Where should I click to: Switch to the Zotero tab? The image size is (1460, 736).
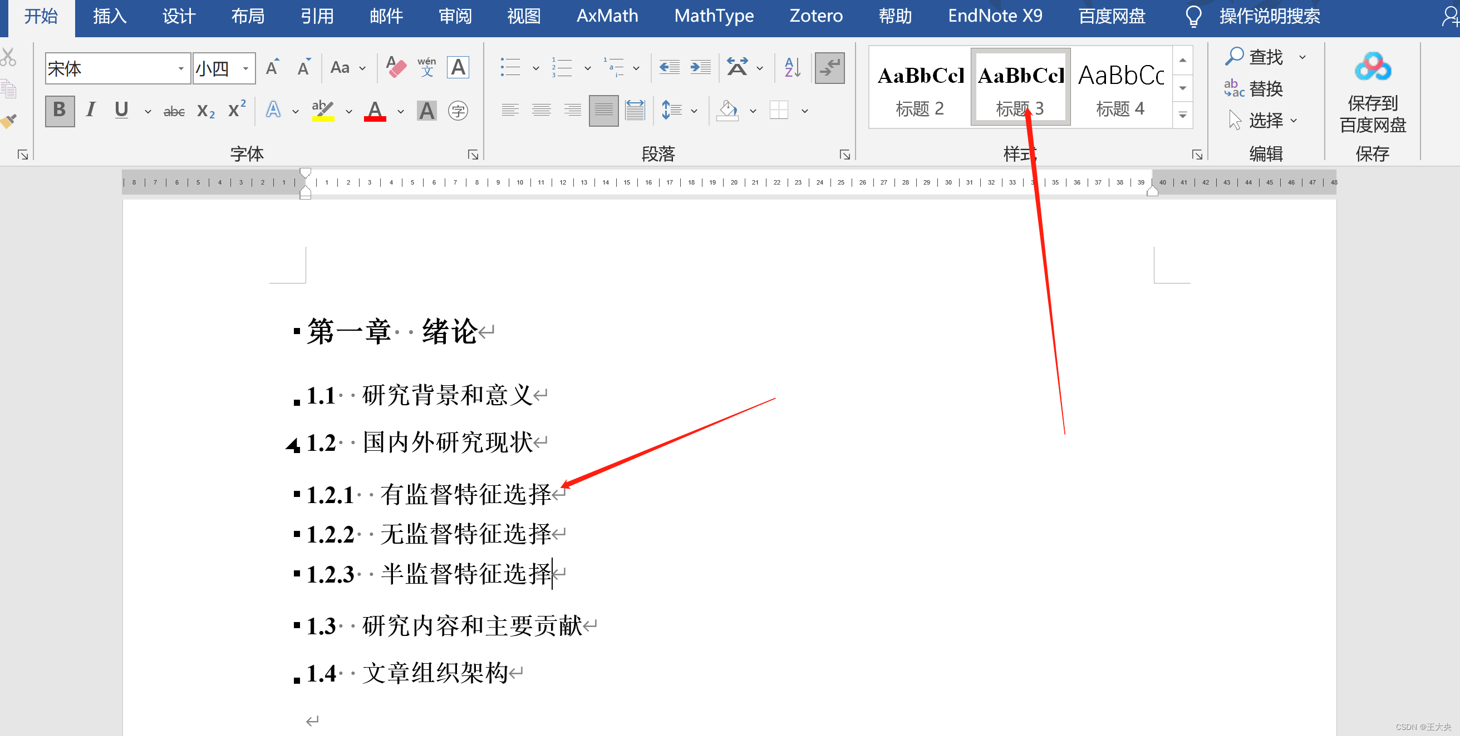tap(815, 16)
